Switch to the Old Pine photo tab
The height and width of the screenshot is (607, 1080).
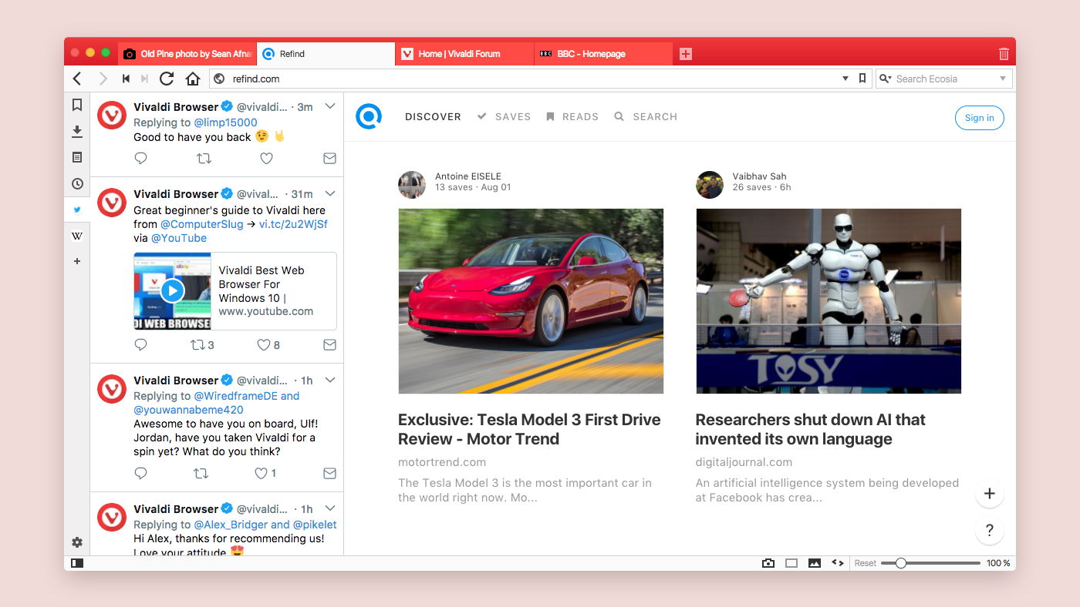click(x=187, y=54)
